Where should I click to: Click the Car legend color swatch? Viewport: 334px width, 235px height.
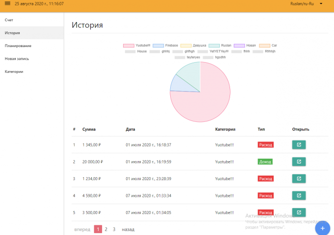264,46
